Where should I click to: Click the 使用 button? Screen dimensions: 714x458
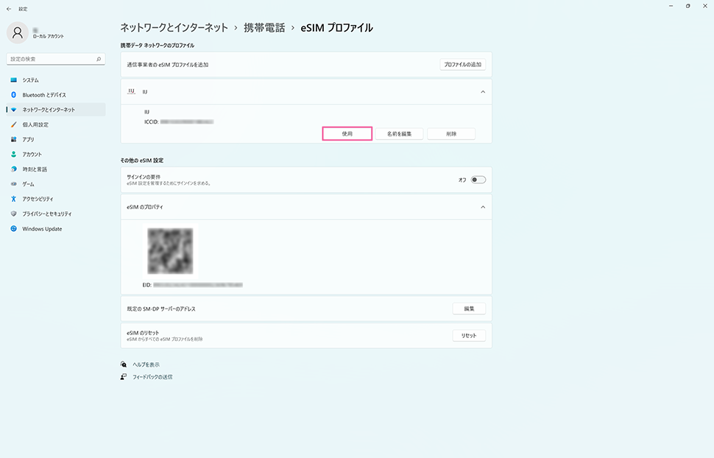[x=347, y=134]
